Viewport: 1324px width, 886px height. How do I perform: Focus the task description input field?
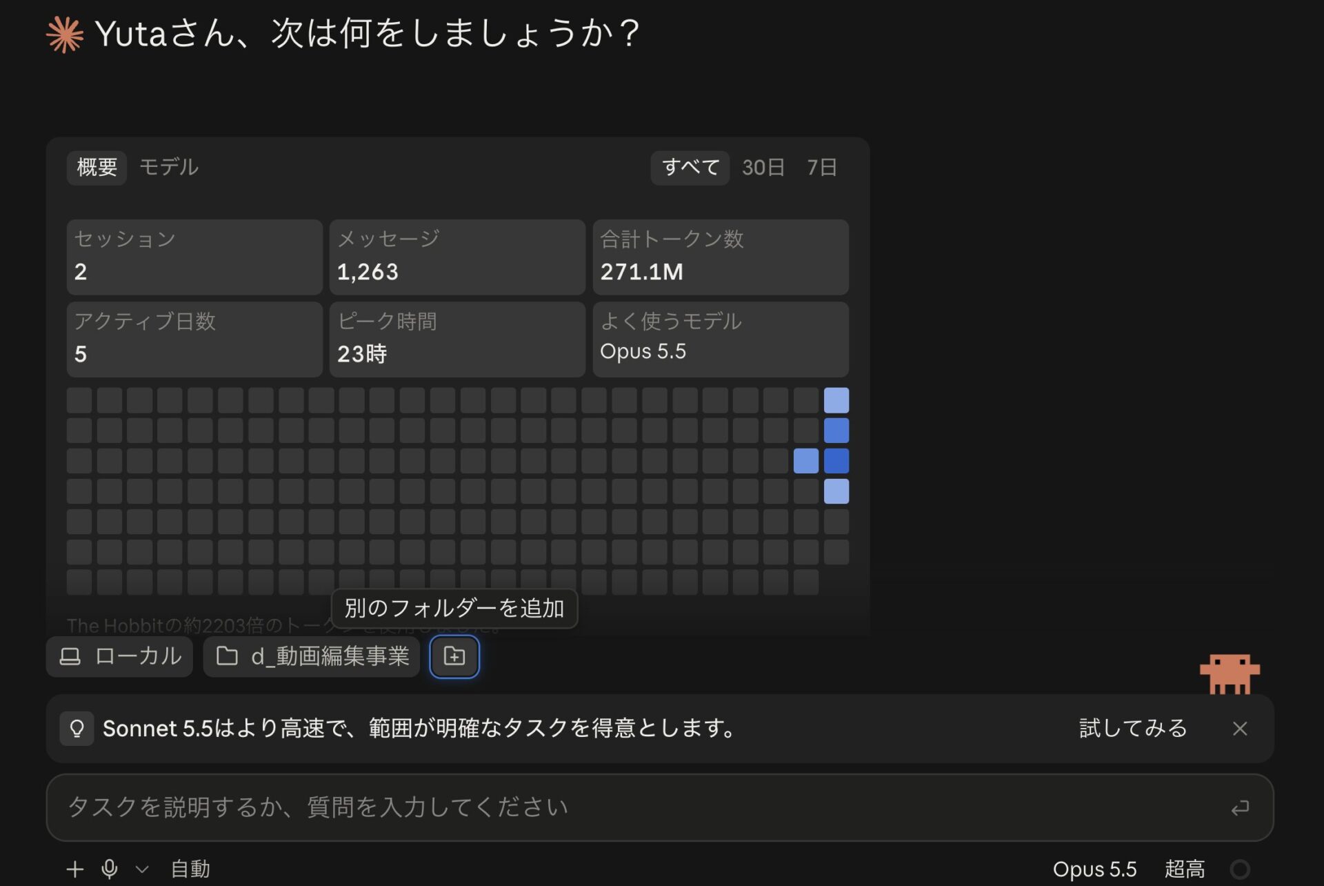tap(659, 807)
